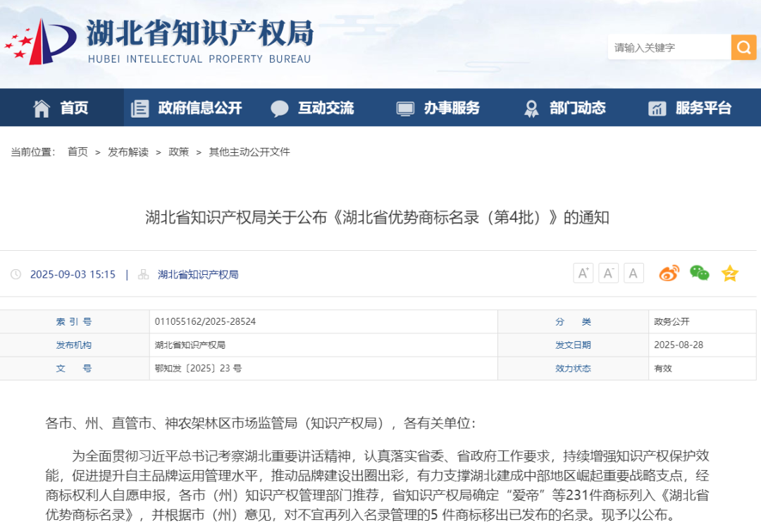
Task: Decrease font size with A- icon
Action: (608, 273)
